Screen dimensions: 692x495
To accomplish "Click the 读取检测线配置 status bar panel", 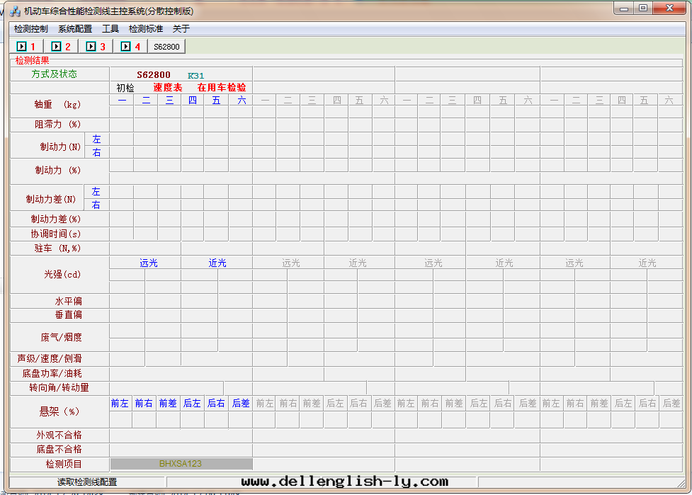I will pyautogui.click(x=87, y=482).
